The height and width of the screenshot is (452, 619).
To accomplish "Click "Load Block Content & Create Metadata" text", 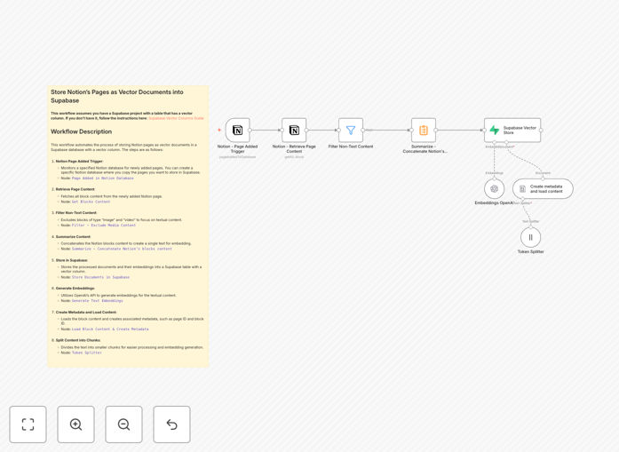I will (110, 329).
